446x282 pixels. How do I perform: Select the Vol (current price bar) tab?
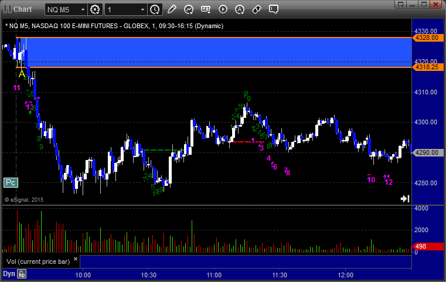38,261
